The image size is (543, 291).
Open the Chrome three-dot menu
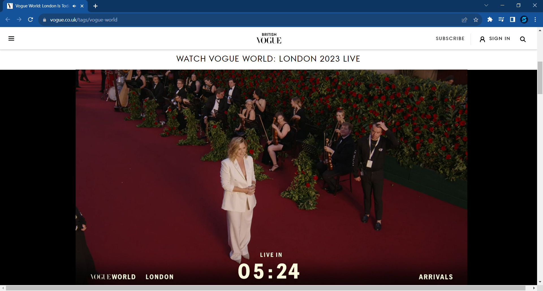(x=535, y=19)
